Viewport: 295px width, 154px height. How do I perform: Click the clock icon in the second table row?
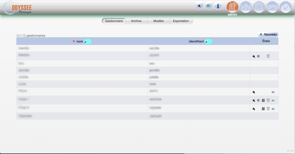258,56
